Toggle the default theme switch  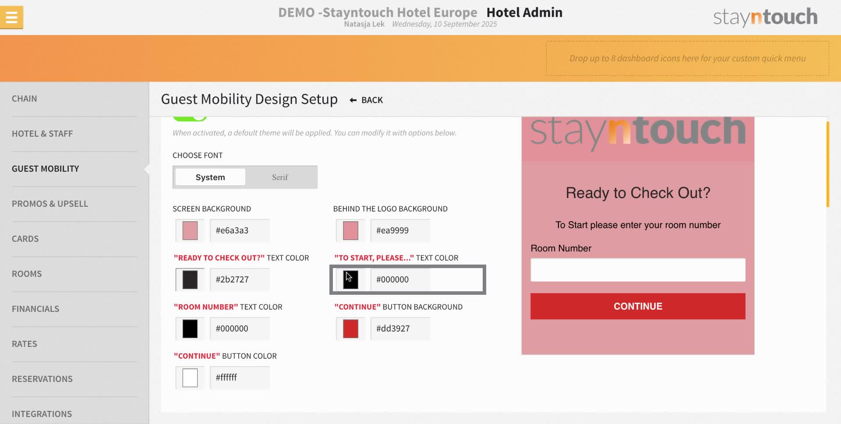[x=190, y=118]
